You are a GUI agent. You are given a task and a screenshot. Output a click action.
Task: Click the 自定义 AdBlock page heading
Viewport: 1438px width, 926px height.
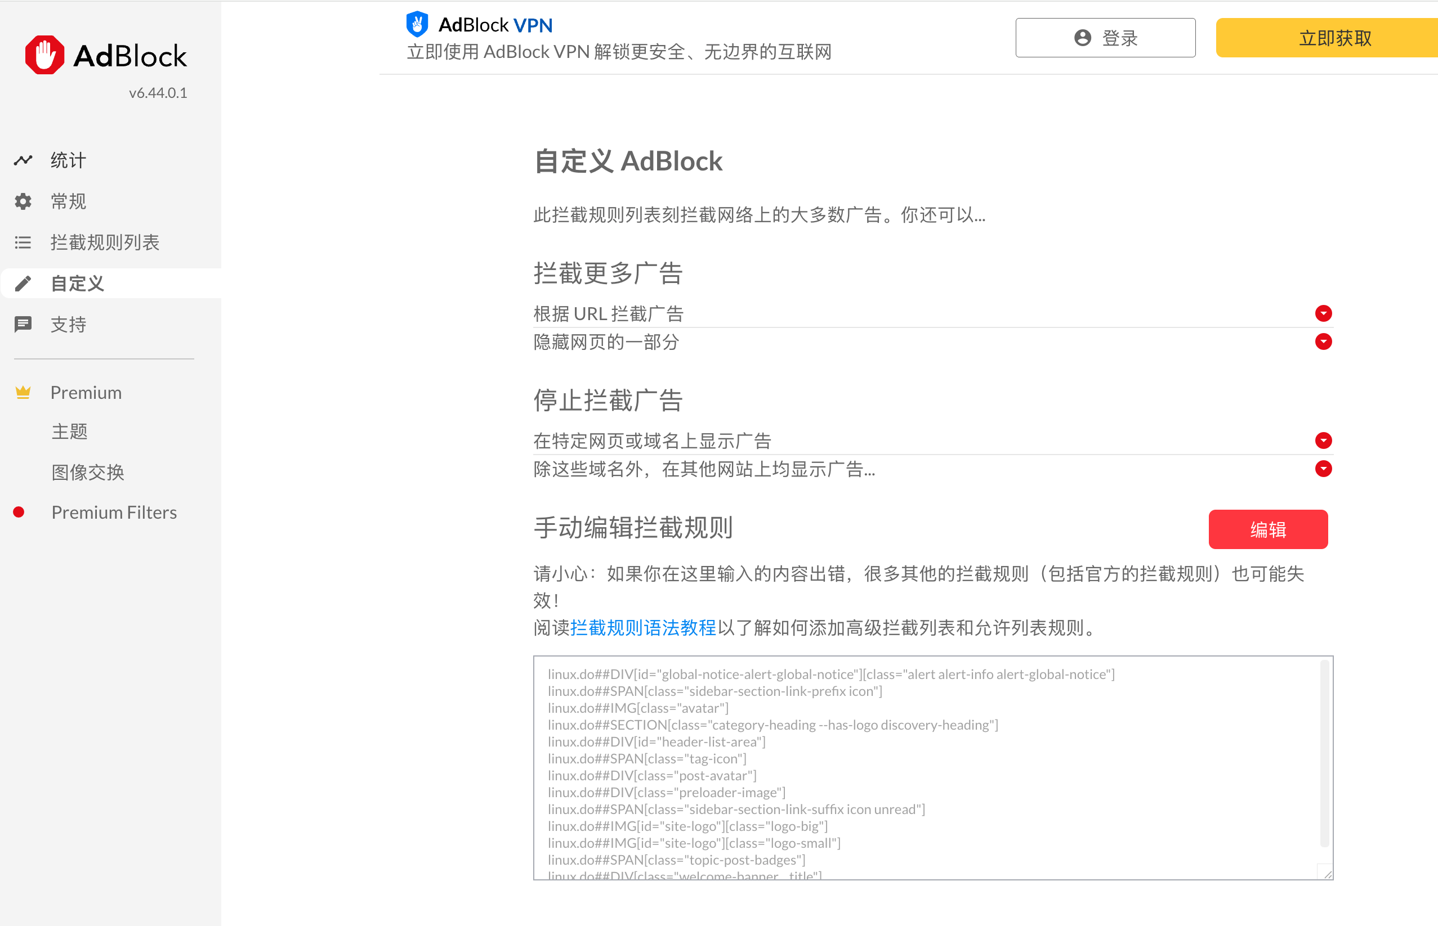pyautogui.click(x=628, y=161)
